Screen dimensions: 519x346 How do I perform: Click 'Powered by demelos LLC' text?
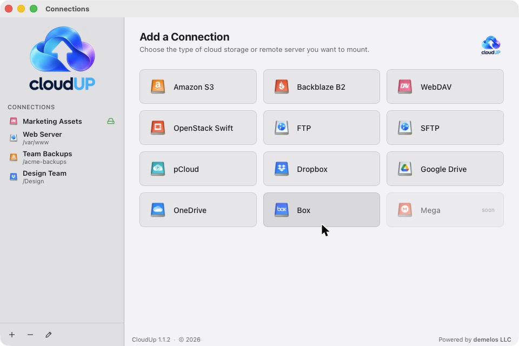pos(475,340)
